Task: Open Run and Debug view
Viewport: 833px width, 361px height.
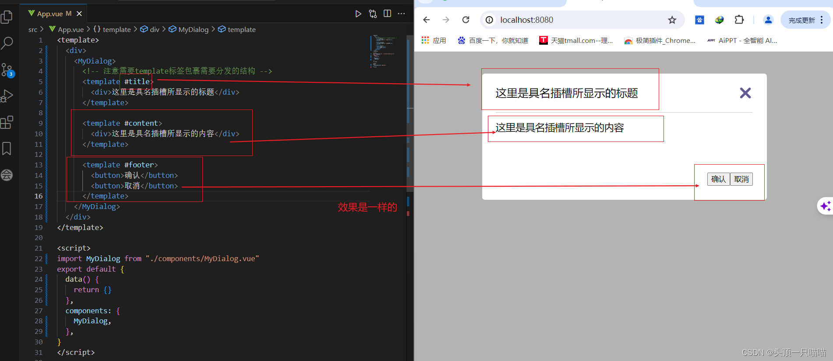Action: [x=7, y=96]
